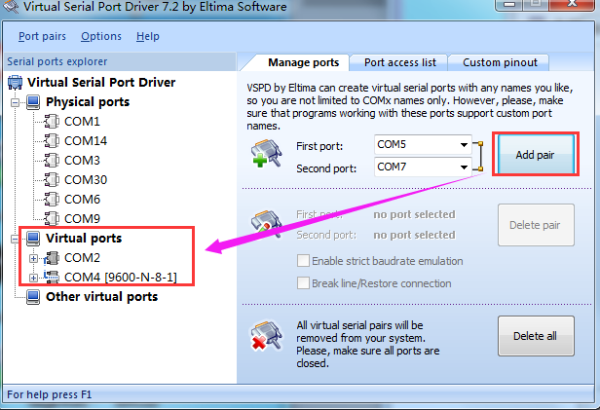Select COM14 in physical ports list

86,141
